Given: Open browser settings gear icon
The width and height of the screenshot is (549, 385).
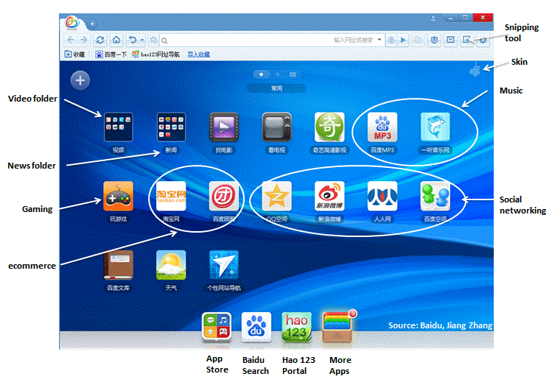Looking at the screenshot, I should point(483,40).
